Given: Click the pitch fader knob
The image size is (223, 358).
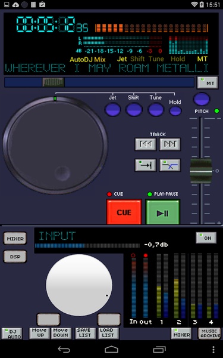Looking at the screenshot, I should [x=201, y=171].
